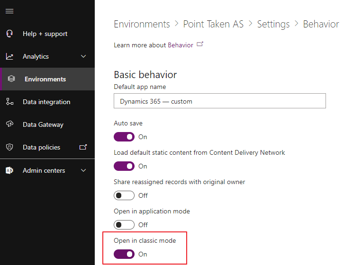Switch off Open in classic mode toggle
Viewport: 362px width, 265px height.
(x=124, y=254)
